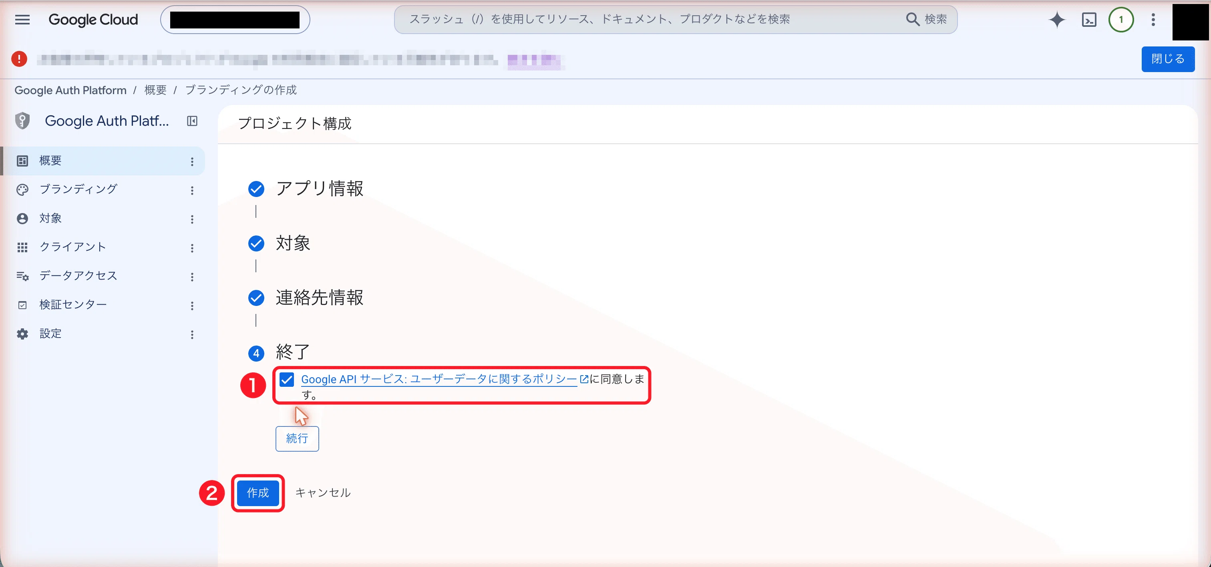
Task: Go to 概要 breadcrumb link
Action: click(x=155, y=90)
